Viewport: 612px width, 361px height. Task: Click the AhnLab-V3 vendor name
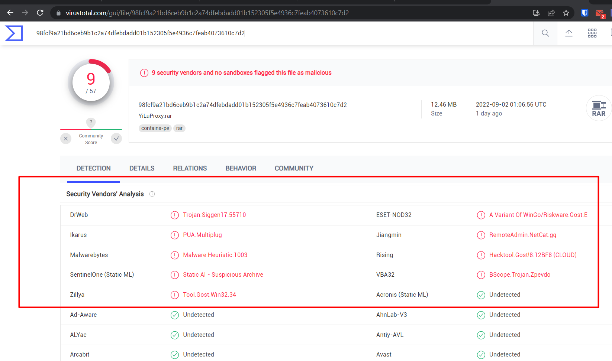(392, 315)
